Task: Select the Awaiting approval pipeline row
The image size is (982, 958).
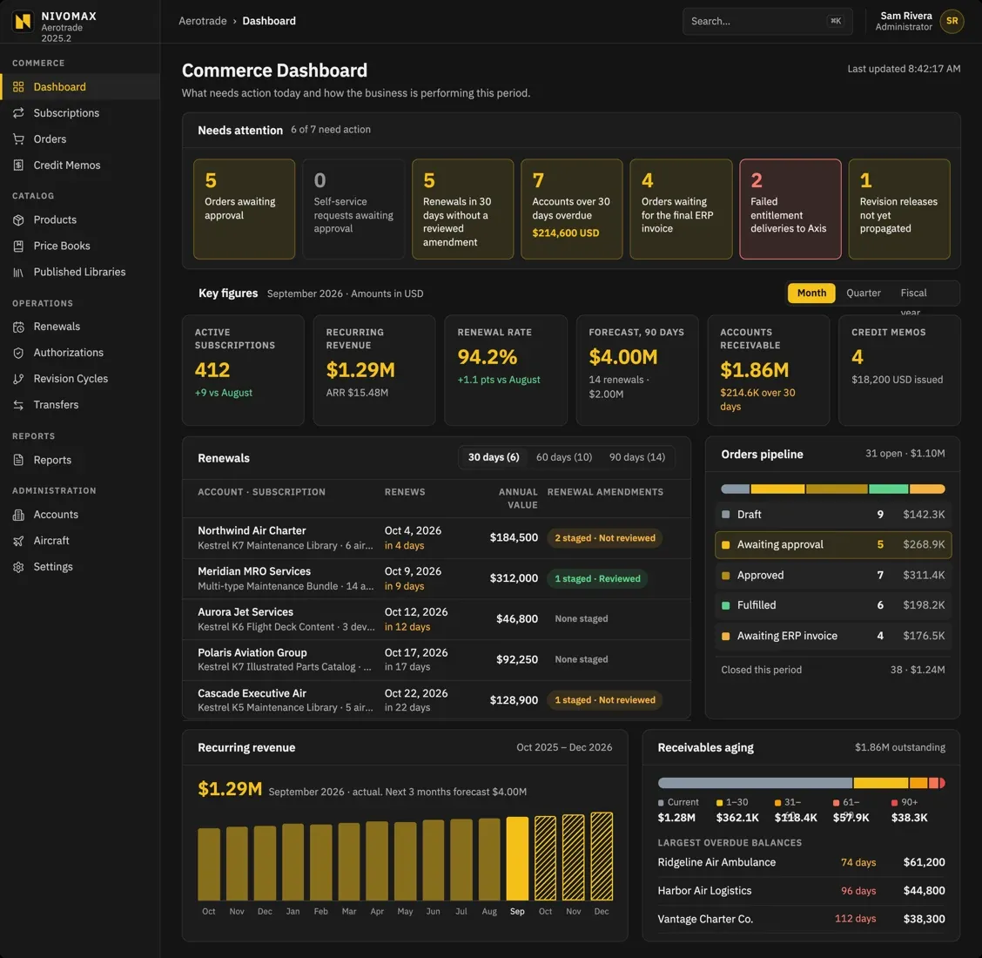Action: click(833, 545)
